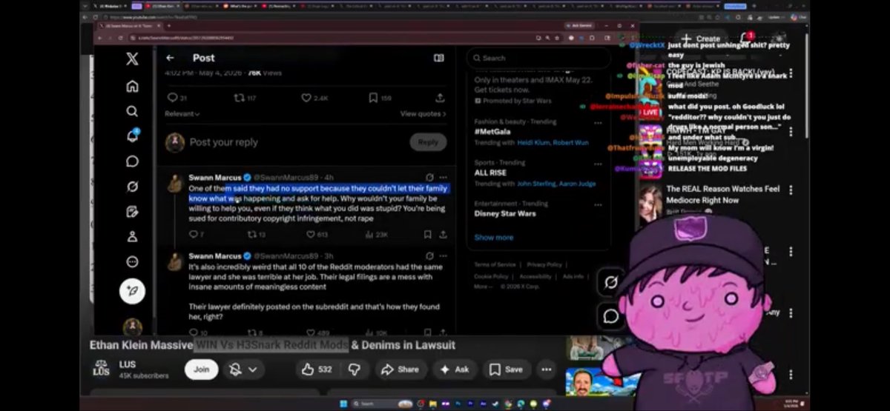The image size is (890, 411).
Task: Open the YouTube notifications bell with badge
Action: click(x=745, y=39)
